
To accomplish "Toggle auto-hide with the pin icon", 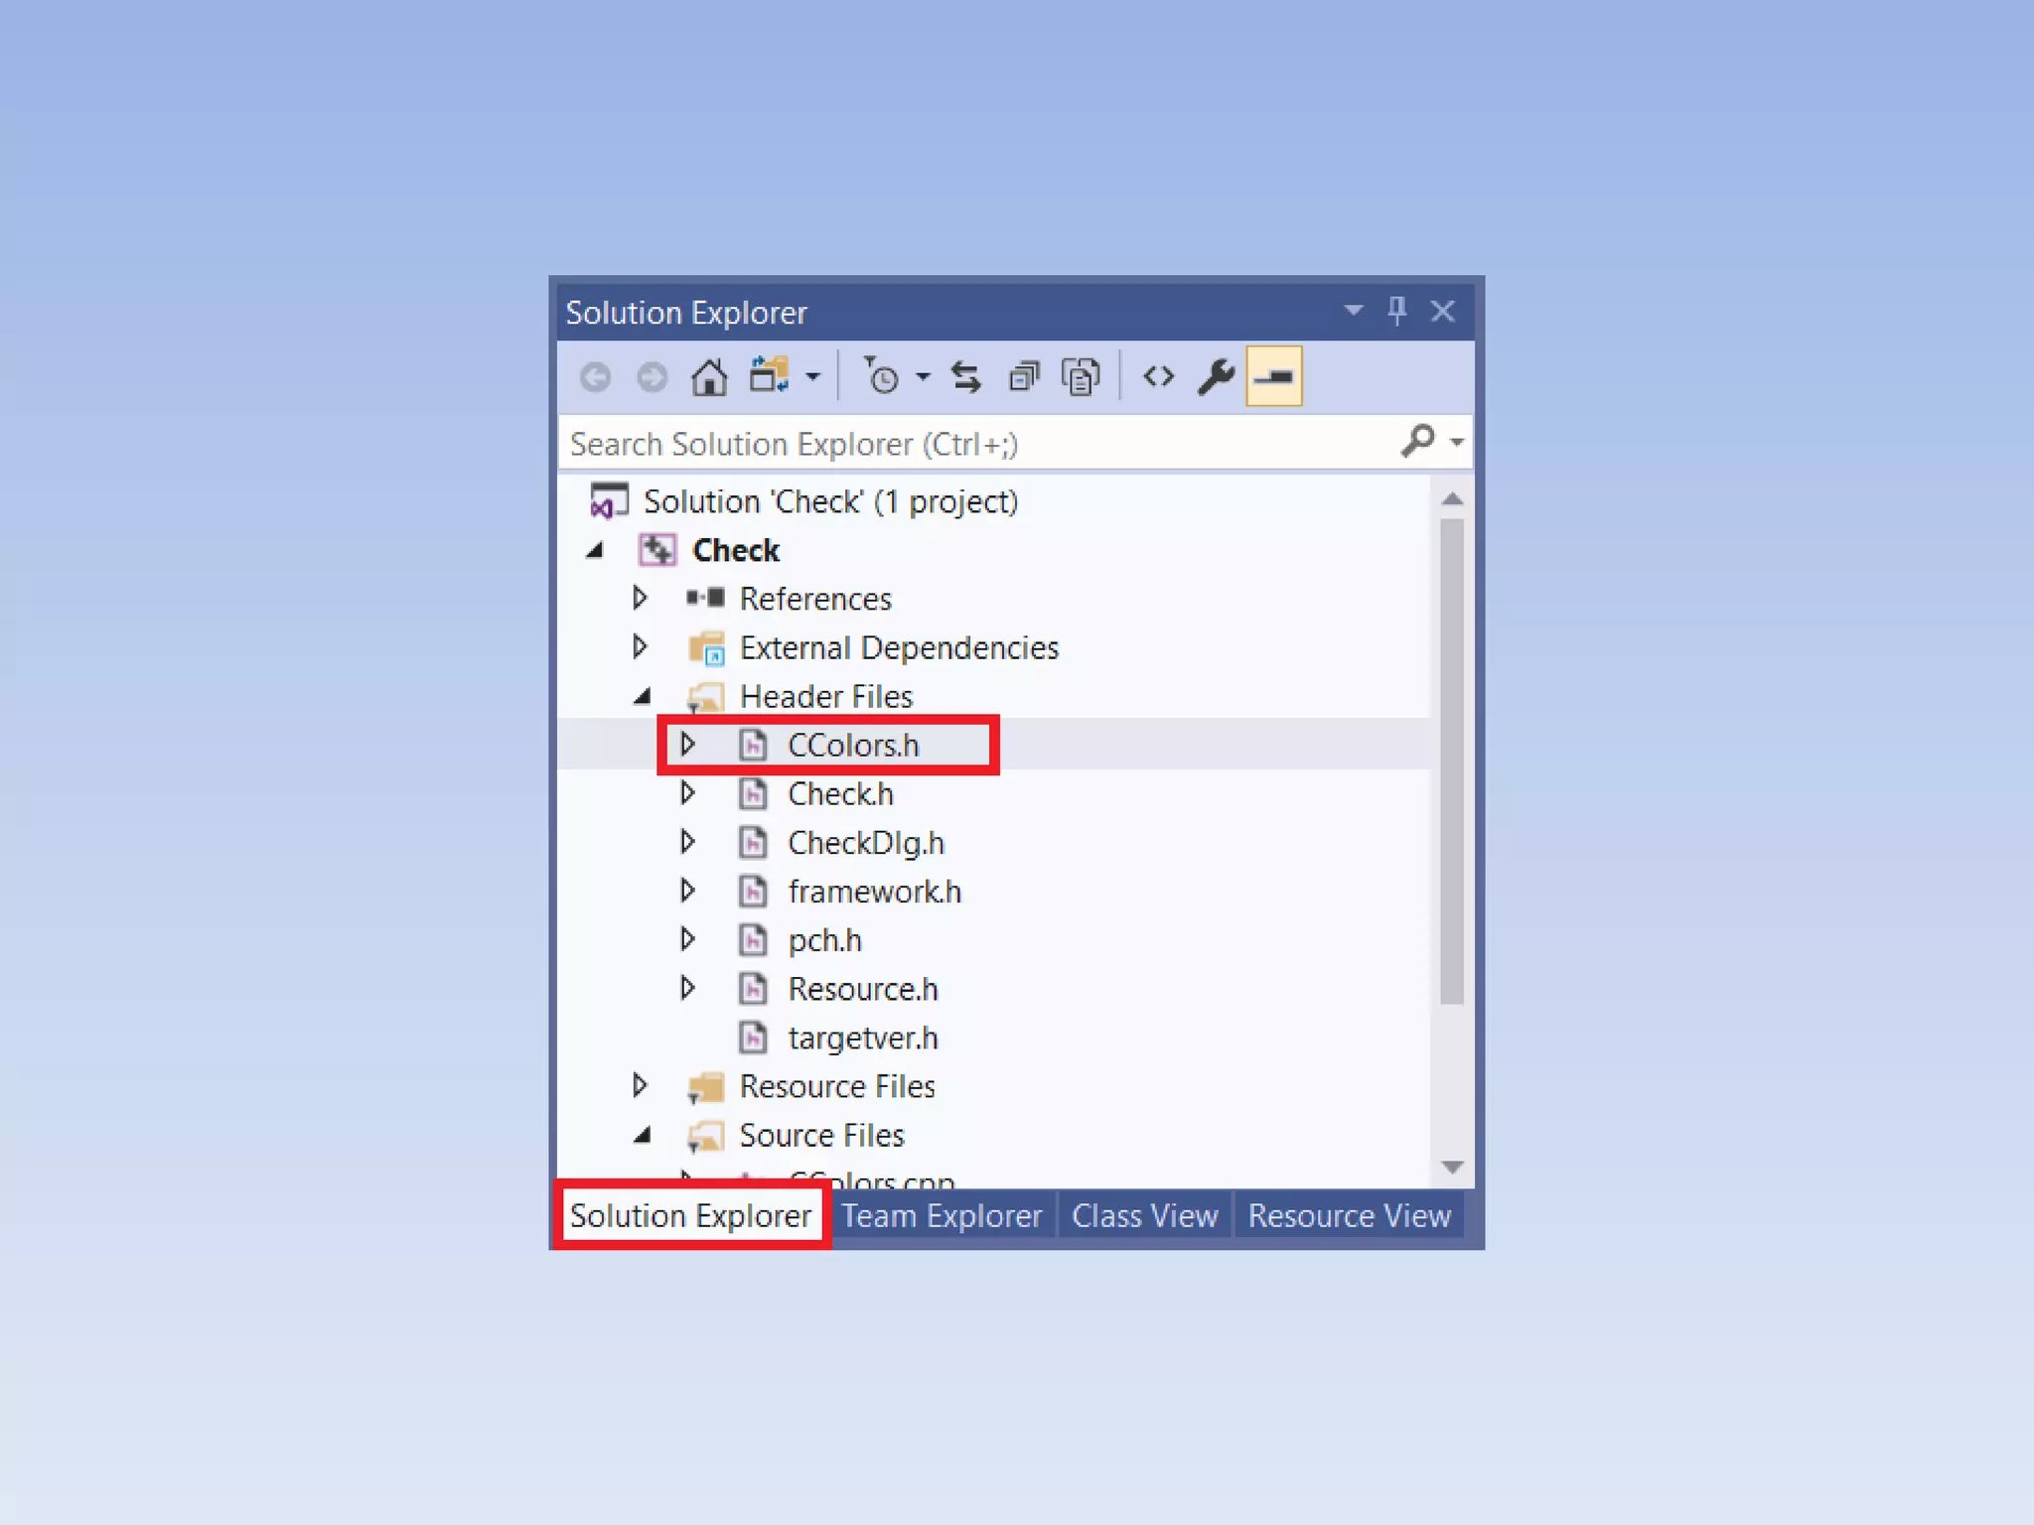I will [1396, 312].
